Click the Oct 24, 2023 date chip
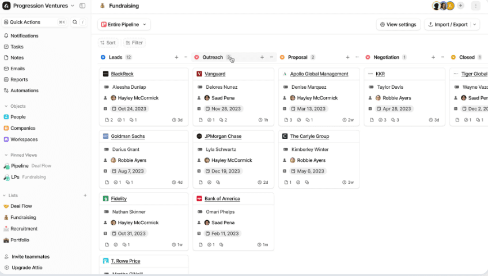 [129, 108]
